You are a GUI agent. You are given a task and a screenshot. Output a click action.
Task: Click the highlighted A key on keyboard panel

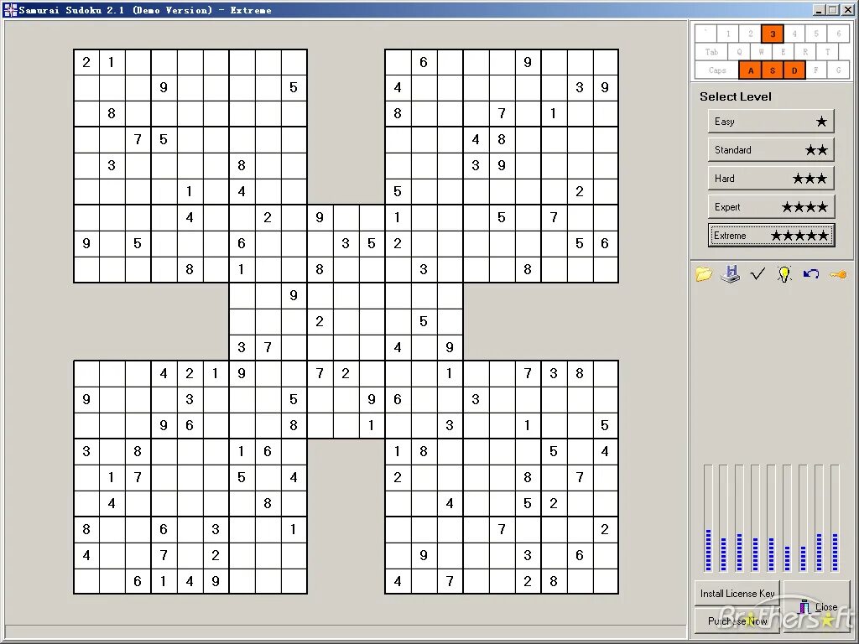pos(751,70)
